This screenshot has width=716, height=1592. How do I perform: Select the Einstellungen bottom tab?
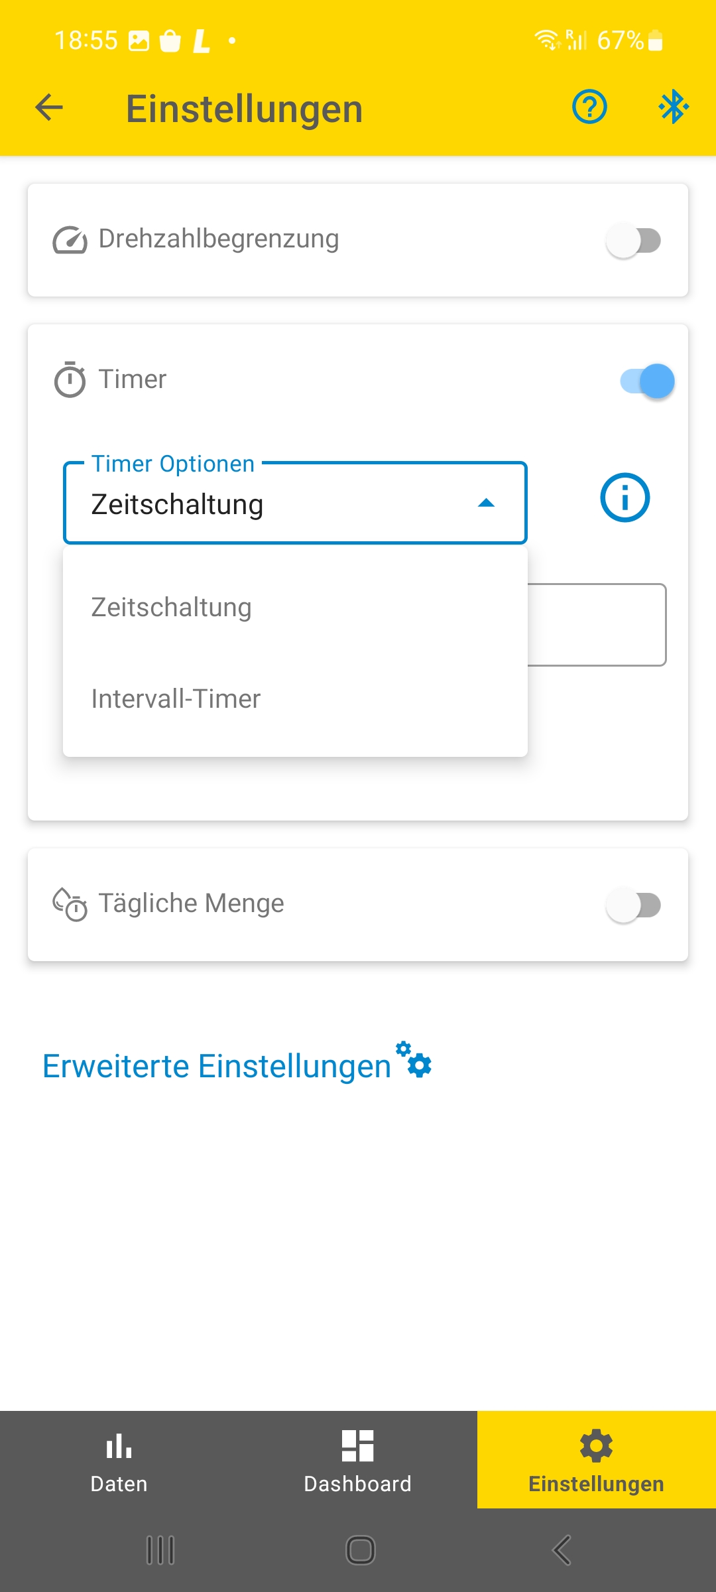click(597, 1459)
